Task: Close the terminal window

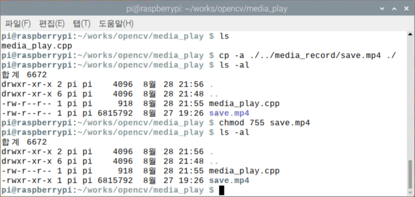Action: (x=407, y=9)
